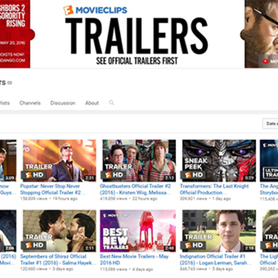Click '846,743 views' under Indignation
Viewport: 278px width, 278px height.
pyautogui.click(x=193, y=269)
